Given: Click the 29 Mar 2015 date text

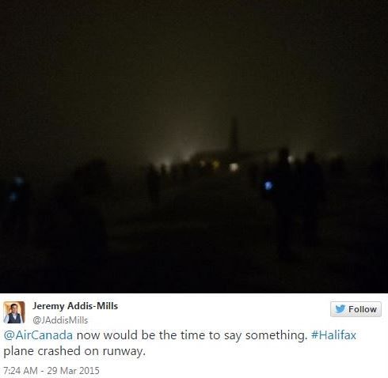Looking at the screenshot, I should pos(73,370).
